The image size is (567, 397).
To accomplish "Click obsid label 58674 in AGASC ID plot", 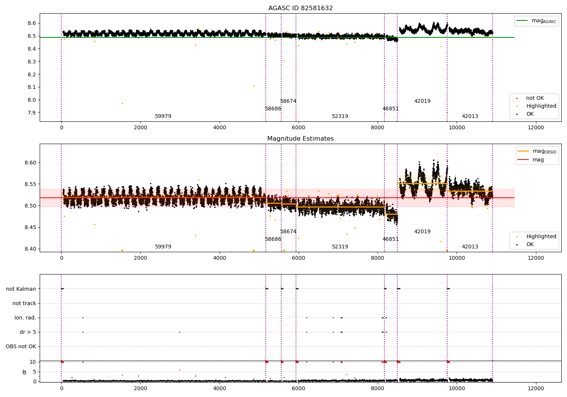I will pos(288,101).
